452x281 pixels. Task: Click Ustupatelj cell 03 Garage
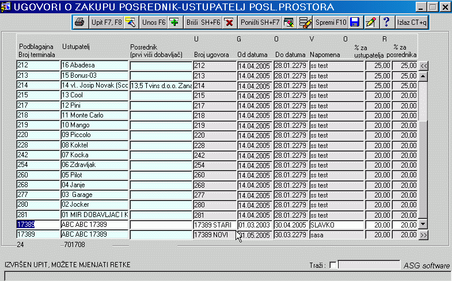[94, 195]
